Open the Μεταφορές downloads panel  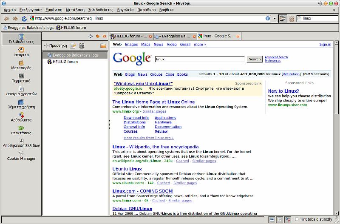[x=21, y=65]
